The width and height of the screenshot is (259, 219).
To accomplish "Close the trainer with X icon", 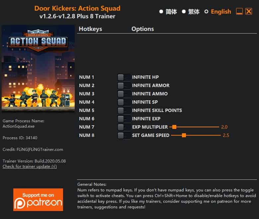I will coord(249,12).
